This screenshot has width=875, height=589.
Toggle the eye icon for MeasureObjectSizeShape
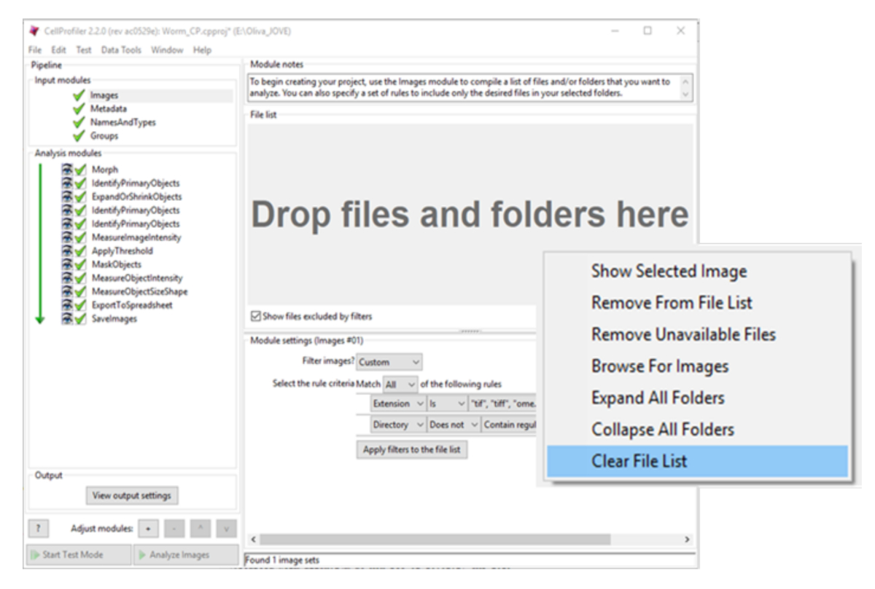[67, 292]
